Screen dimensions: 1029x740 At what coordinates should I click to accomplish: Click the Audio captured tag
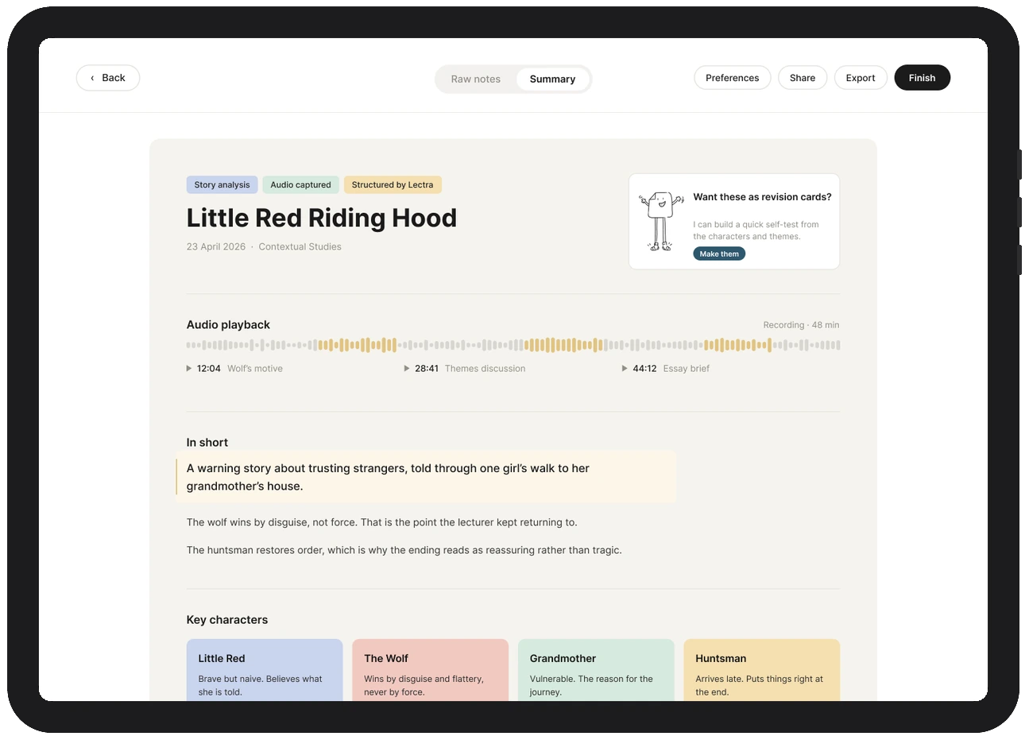(x=301, y=185)
